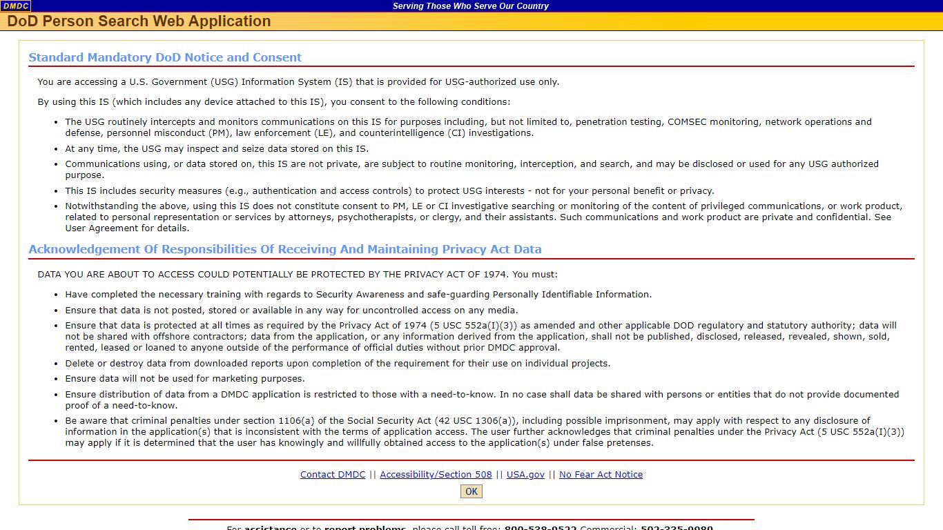Click the bullet 'Ensure data will not be used for marketing'

point(185,379)
